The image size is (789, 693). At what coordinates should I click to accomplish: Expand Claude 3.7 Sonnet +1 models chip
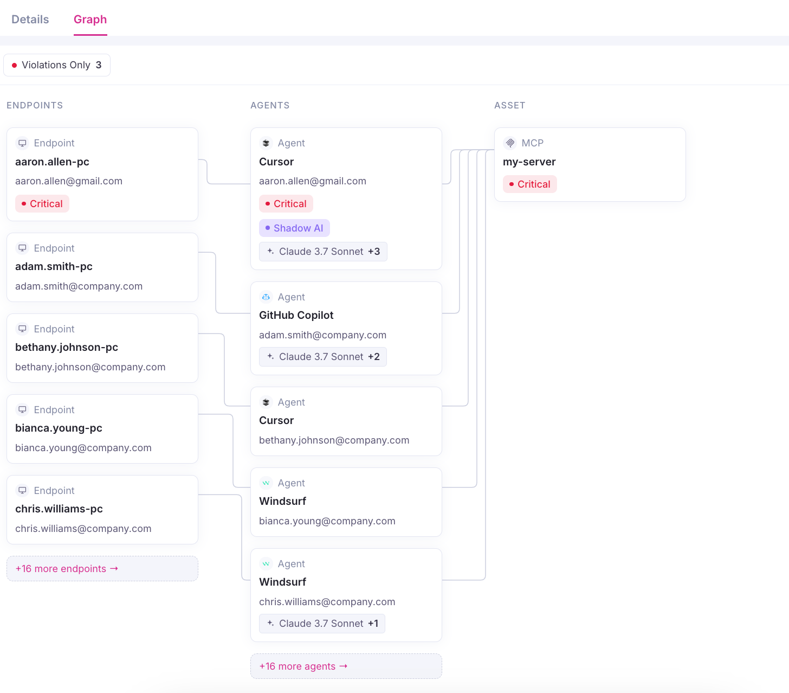pyautogui.click(x=322, y=624)
